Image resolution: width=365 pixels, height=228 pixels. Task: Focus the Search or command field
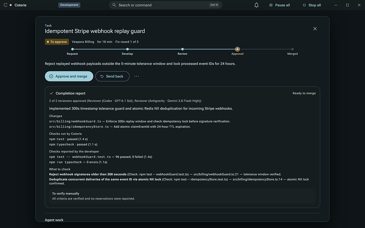(165, 5)
